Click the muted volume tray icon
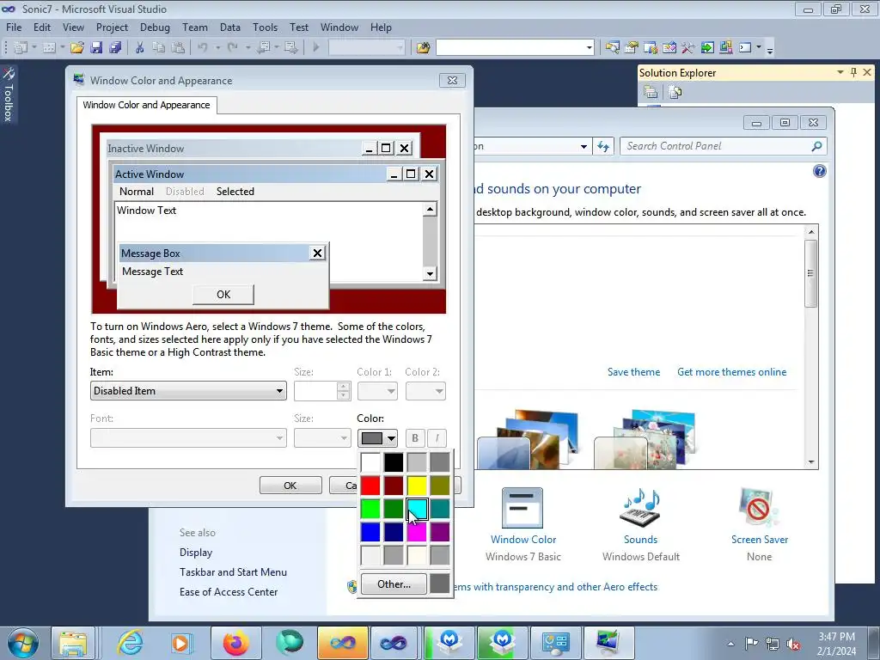 793,644
